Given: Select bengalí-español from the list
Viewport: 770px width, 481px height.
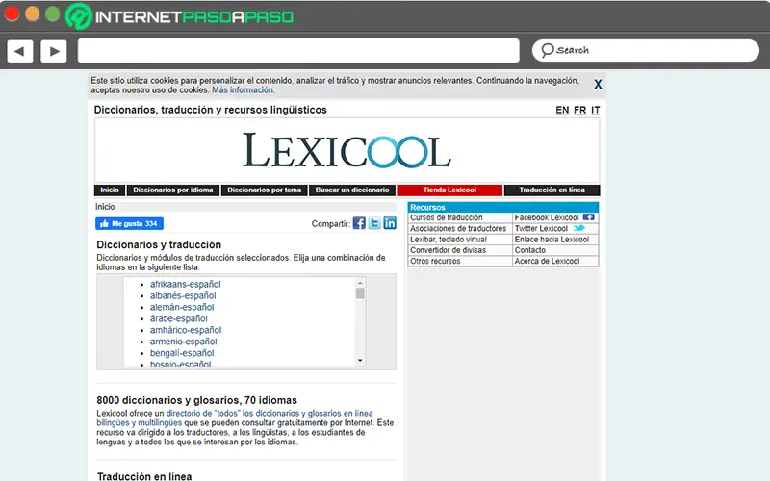Looking at the screenshot, I should 182,353.
